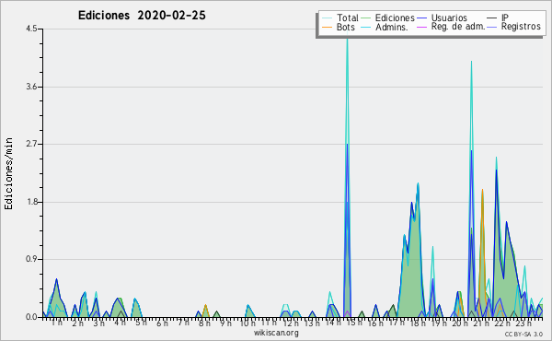Click the orange Bots line swatch
552x341 pixels.
point(327,27)
